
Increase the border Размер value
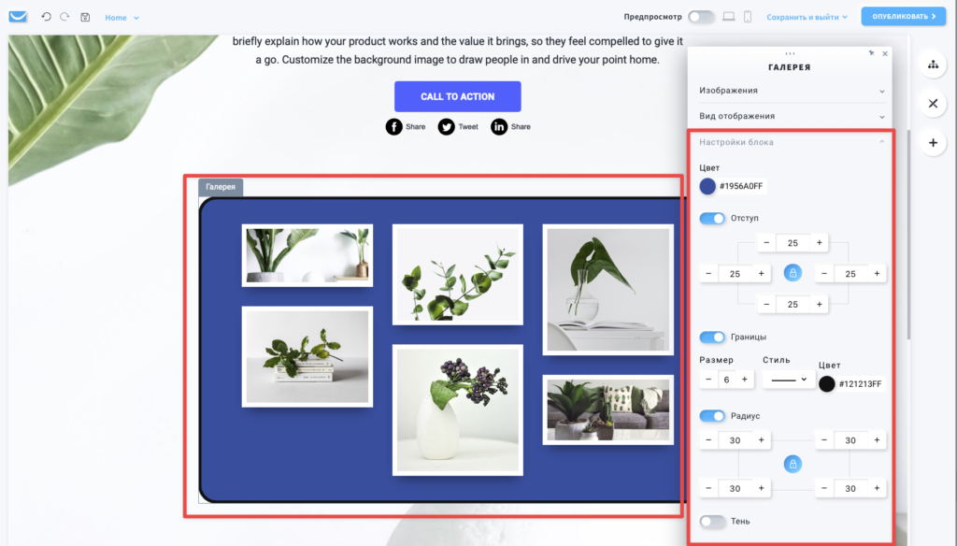click(745, 380)
